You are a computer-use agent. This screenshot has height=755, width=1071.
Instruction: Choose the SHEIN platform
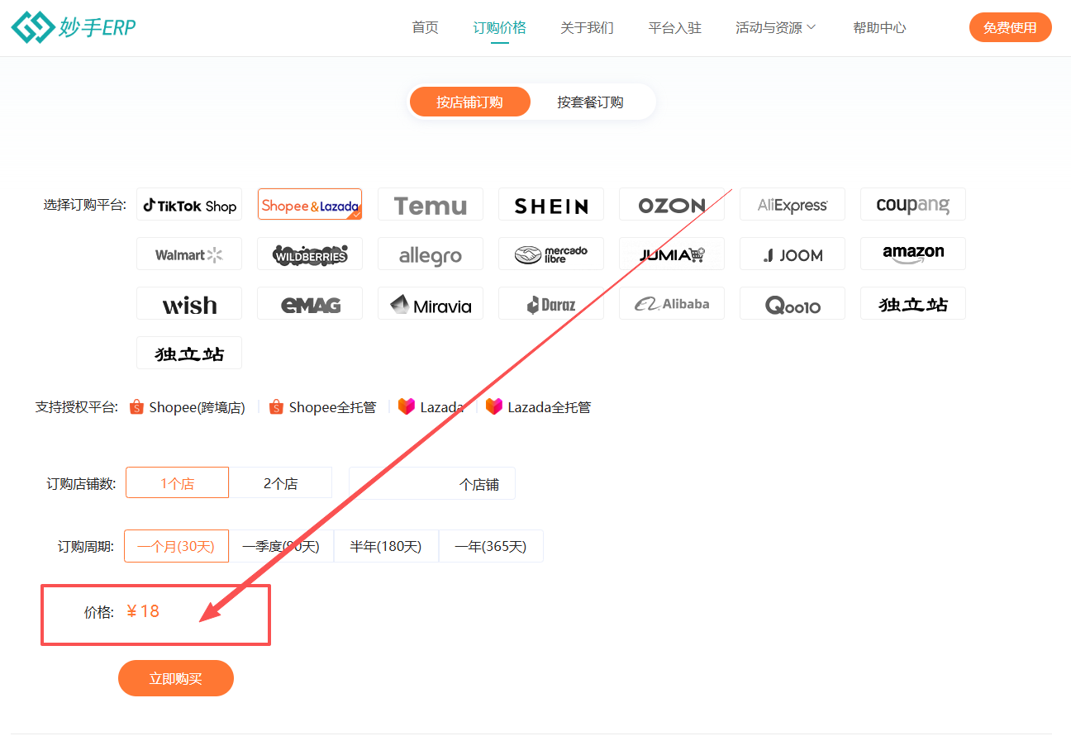click(x=551, y=204)
